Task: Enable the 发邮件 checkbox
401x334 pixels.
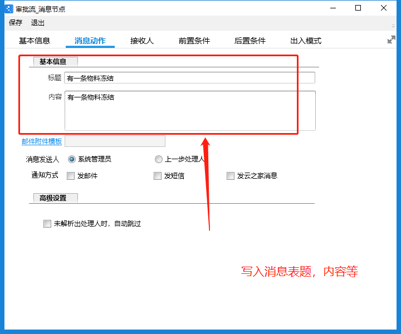Action: coord(71,176)
